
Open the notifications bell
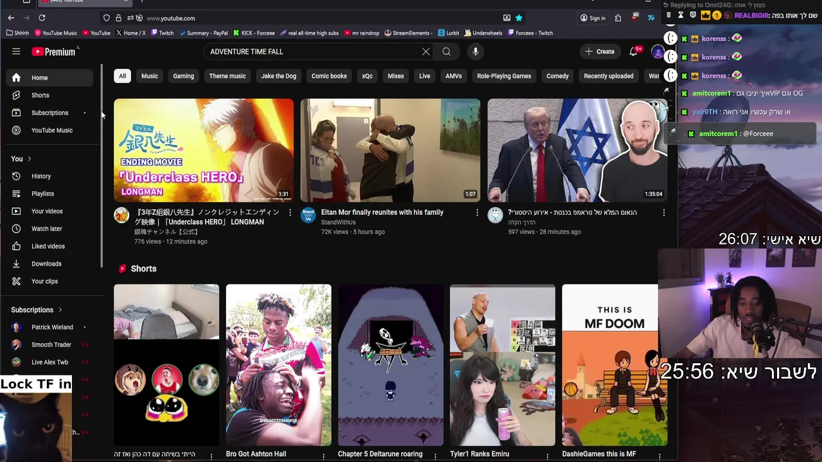pyautogui.click(x=634, y=51)
